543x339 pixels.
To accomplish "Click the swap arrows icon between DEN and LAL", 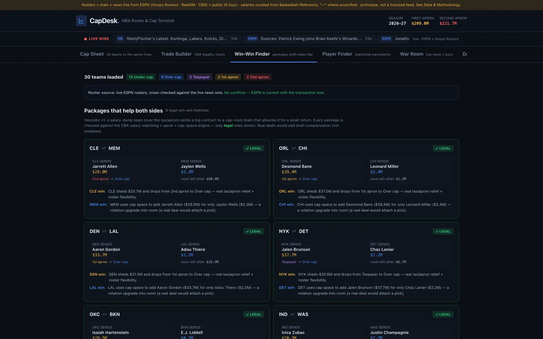I will [105, 231].
